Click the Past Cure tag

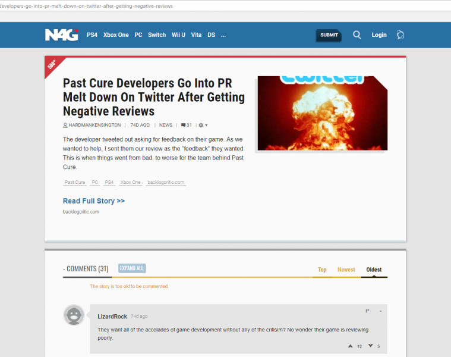coord(75,182)
